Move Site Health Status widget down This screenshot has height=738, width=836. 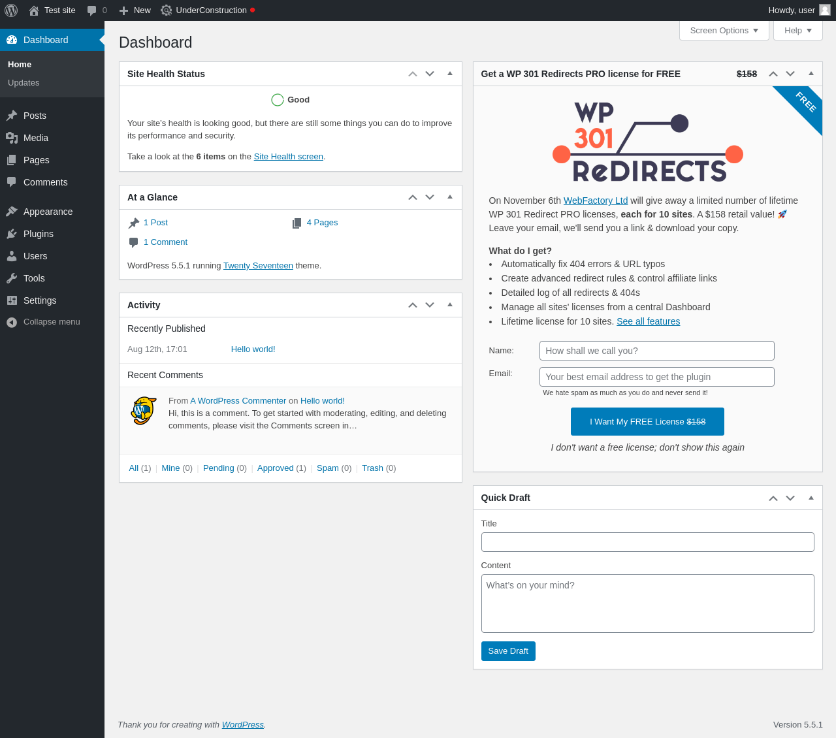click(x=430, y=74)
